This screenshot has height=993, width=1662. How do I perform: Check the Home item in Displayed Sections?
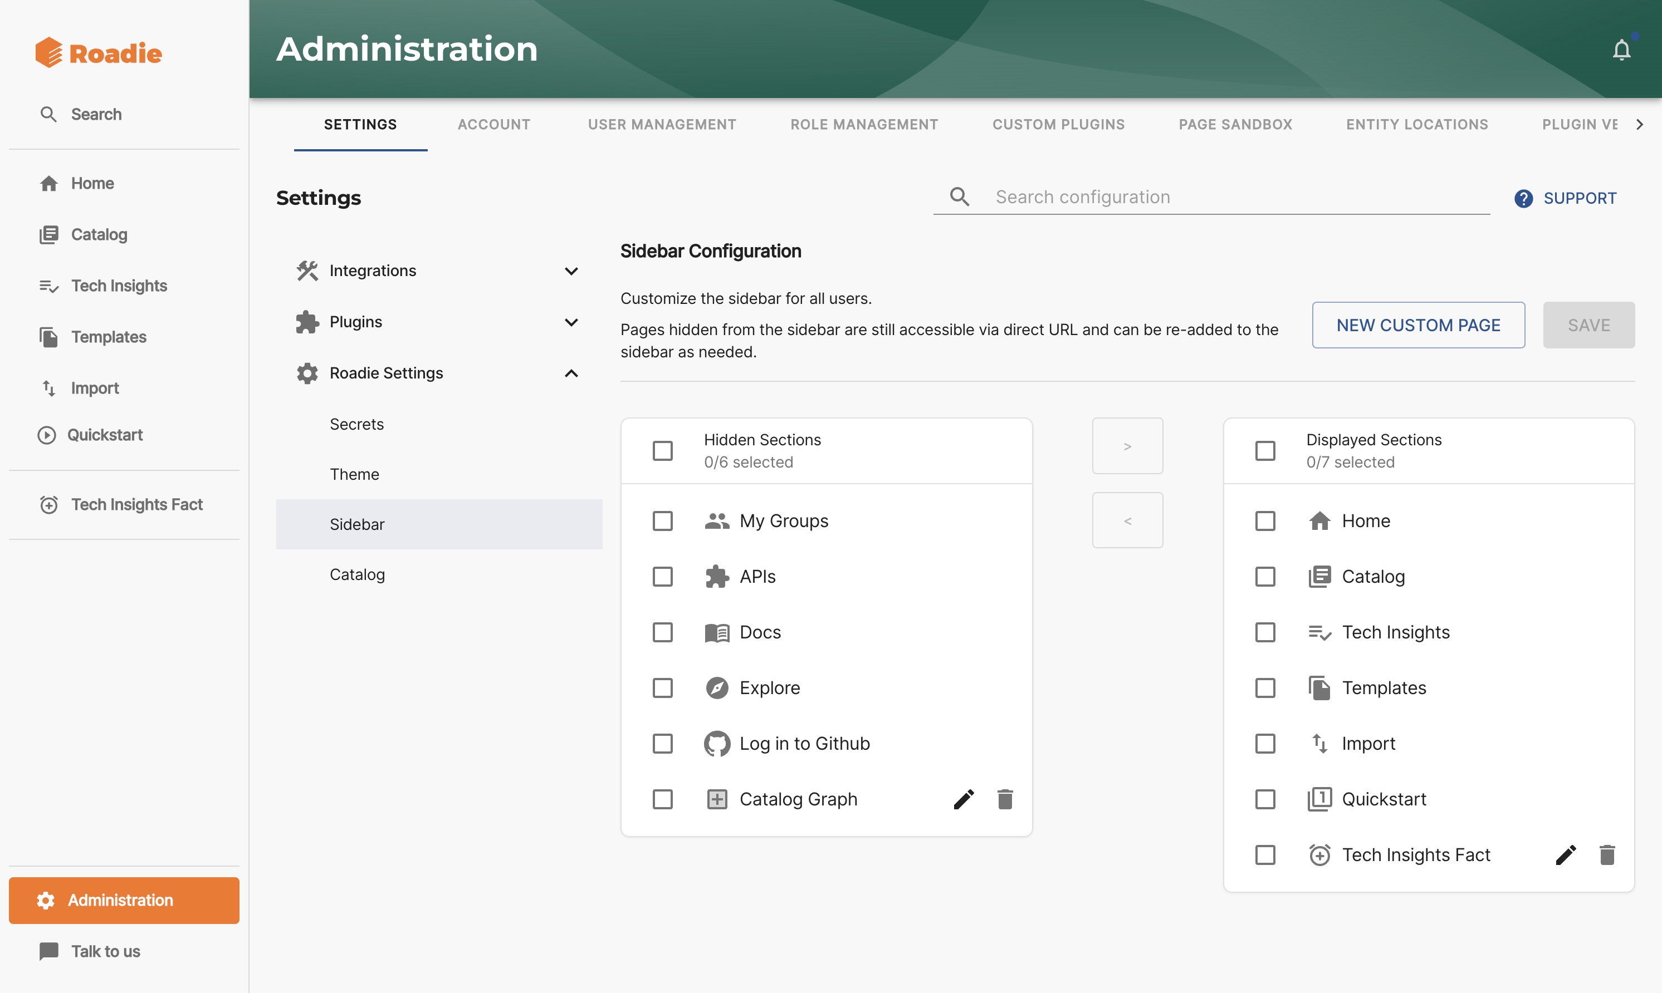pyautogui.click(x=1265, y=520)
